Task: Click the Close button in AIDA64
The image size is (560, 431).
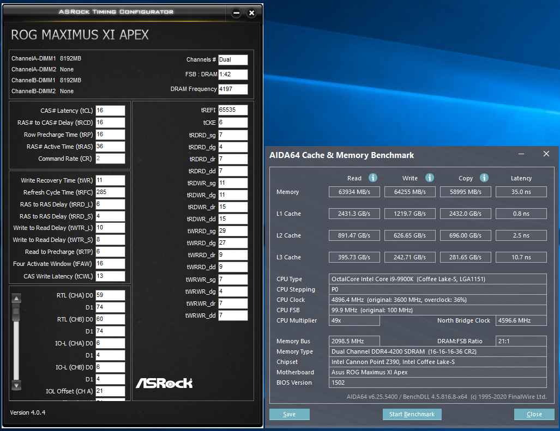Action: pyautogui.click(x=534, y=414)
